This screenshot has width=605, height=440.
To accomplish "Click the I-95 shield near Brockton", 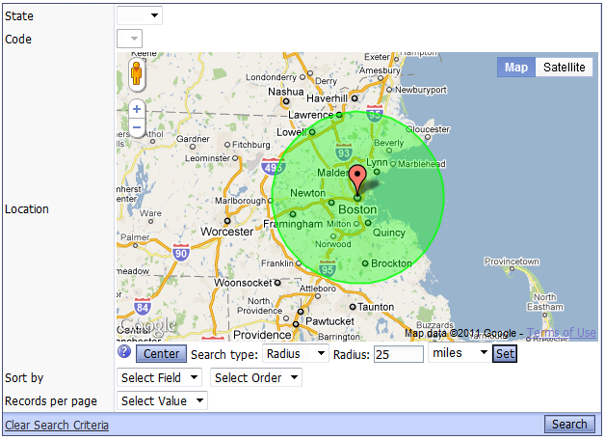I will pyautogui.click(x=327, y=269).
